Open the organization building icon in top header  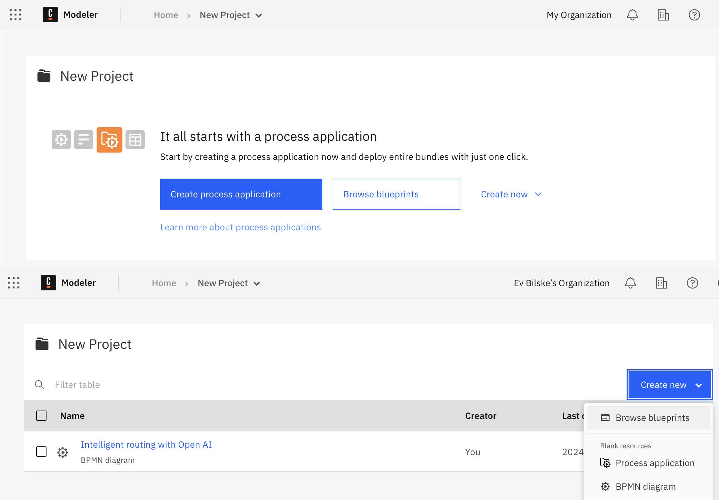click(663, 15)
